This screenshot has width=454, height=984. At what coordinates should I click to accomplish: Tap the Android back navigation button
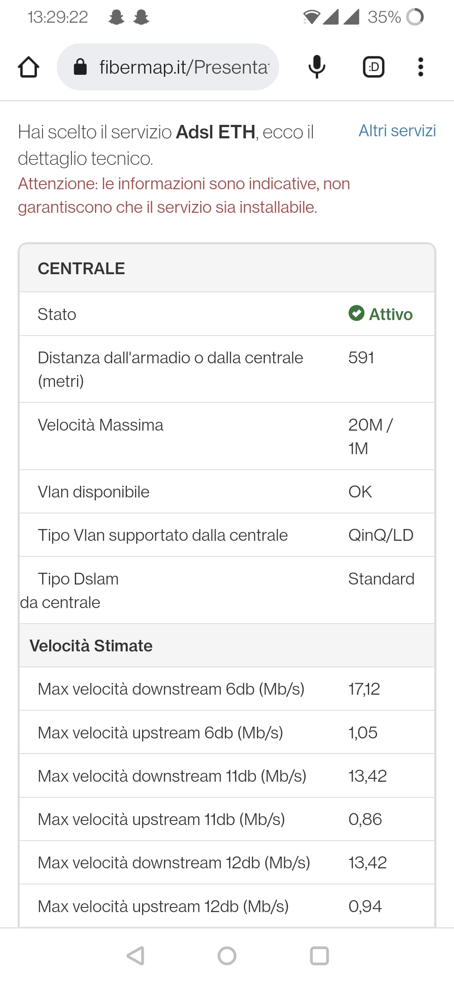tap(136, 956)
